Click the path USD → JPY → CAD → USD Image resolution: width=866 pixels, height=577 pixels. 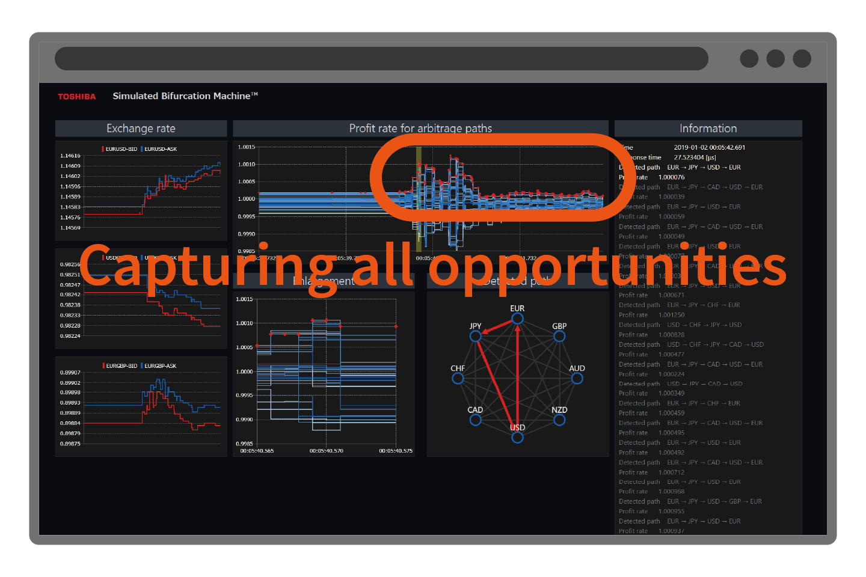pyautogui.click(x=705, y=383)
